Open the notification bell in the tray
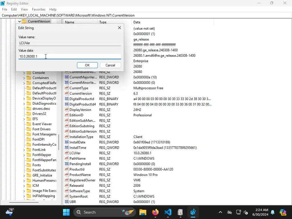The image size is (292, 219). (272, 212)
